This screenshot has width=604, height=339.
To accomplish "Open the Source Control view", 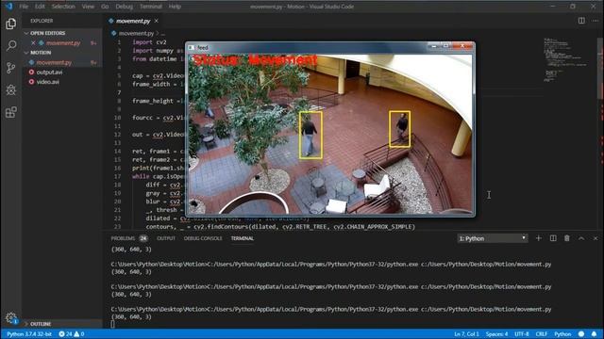I will (x=10, y=68).
